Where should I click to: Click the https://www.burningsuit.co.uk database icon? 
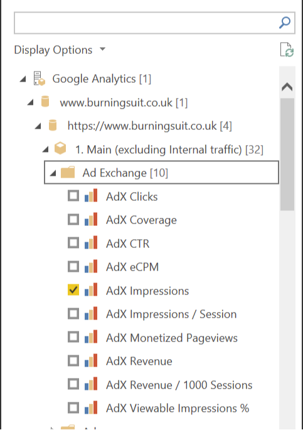point(53,126)
